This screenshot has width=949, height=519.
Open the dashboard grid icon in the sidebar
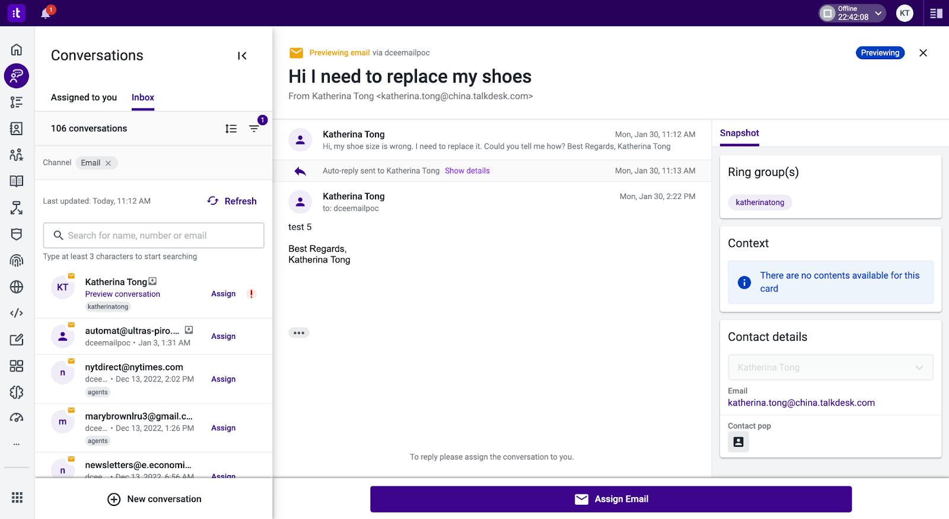[x=17, y=366]
